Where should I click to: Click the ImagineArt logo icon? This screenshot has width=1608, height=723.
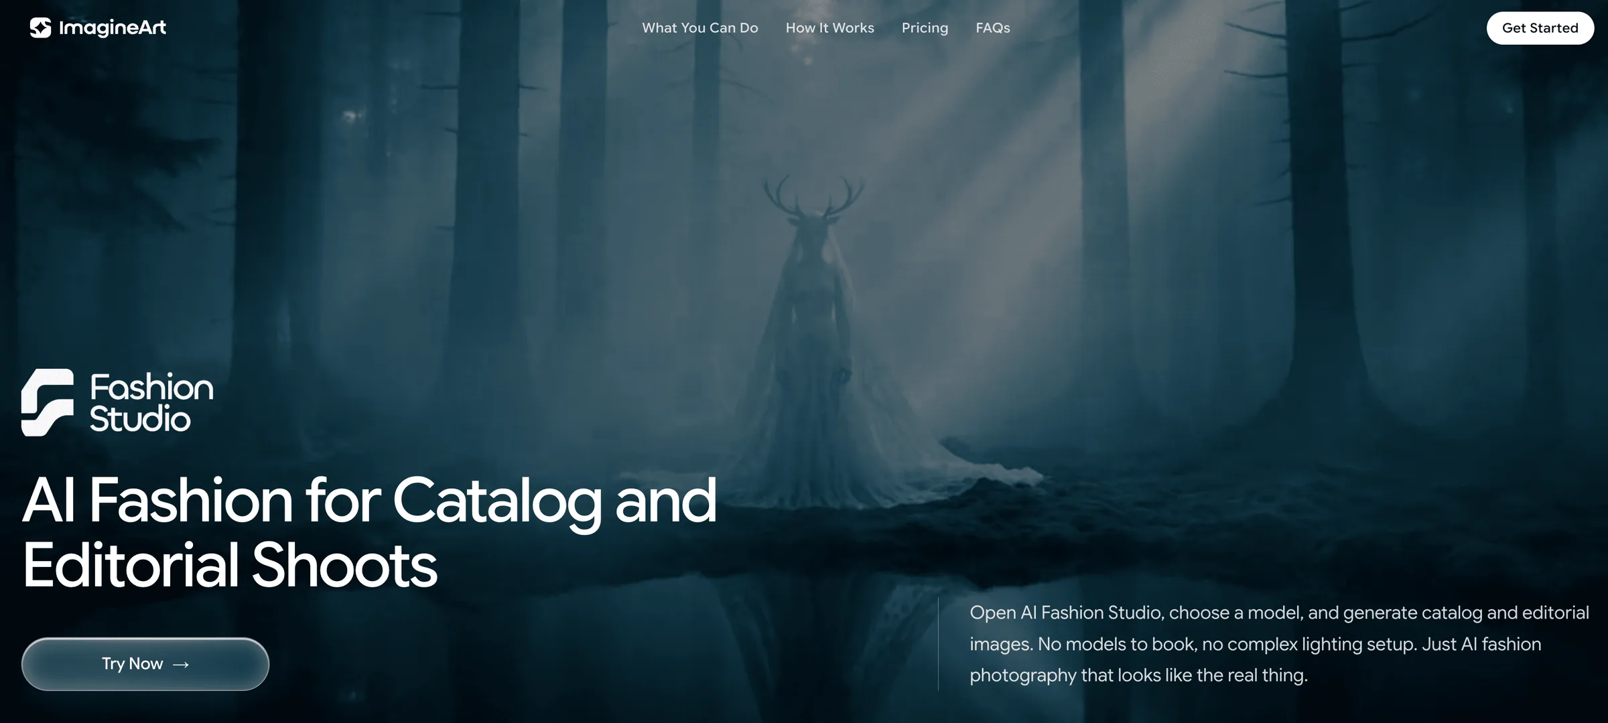[40, 27]
